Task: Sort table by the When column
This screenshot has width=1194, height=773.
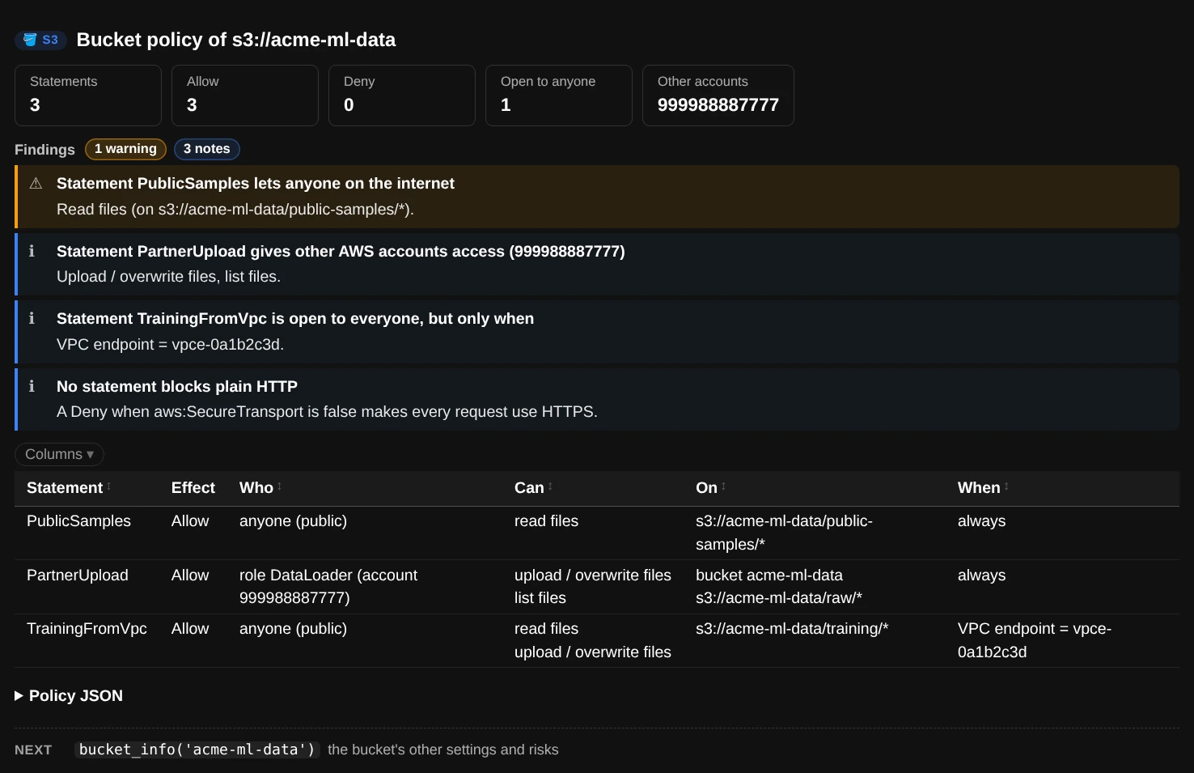Action: 983,487
